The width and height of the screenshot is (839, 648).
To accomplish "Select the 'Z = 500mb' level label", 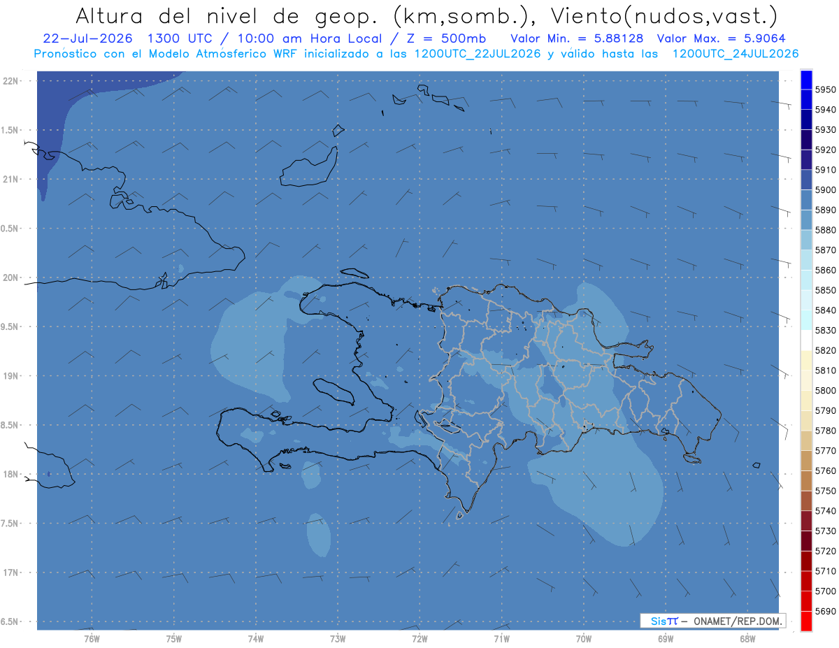I will pyautogui.click(x=446, y=39).
